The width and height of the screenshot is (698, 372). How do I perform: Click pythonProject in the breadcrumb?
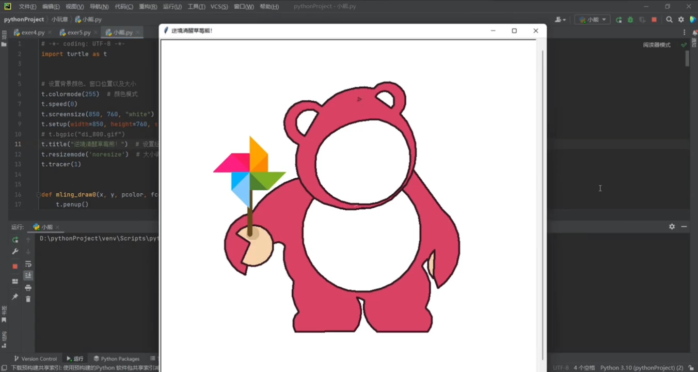coord(24,19)
